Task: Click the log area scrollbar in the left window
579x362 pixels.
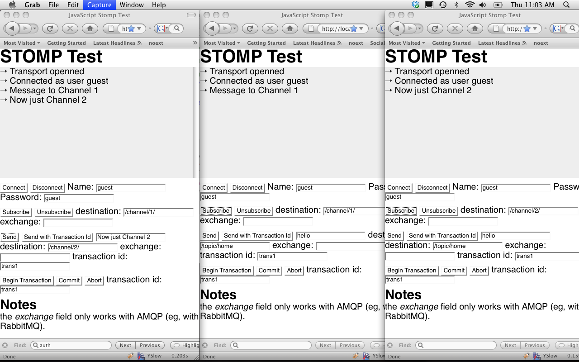Action: [x=195, y=122]
